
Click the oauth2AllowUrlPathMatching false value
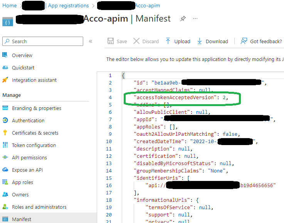click(230, 134)
